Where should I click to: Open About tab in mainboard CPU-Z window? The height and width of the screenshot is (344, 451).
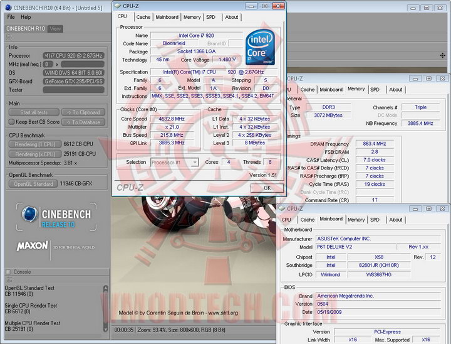396,220
